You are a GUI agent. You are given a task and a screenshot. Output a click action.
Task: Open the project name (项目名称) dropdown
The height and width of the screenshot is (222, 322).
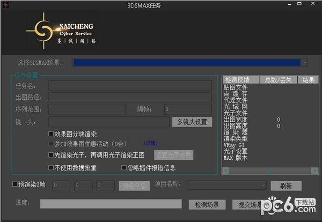point(227,186)
